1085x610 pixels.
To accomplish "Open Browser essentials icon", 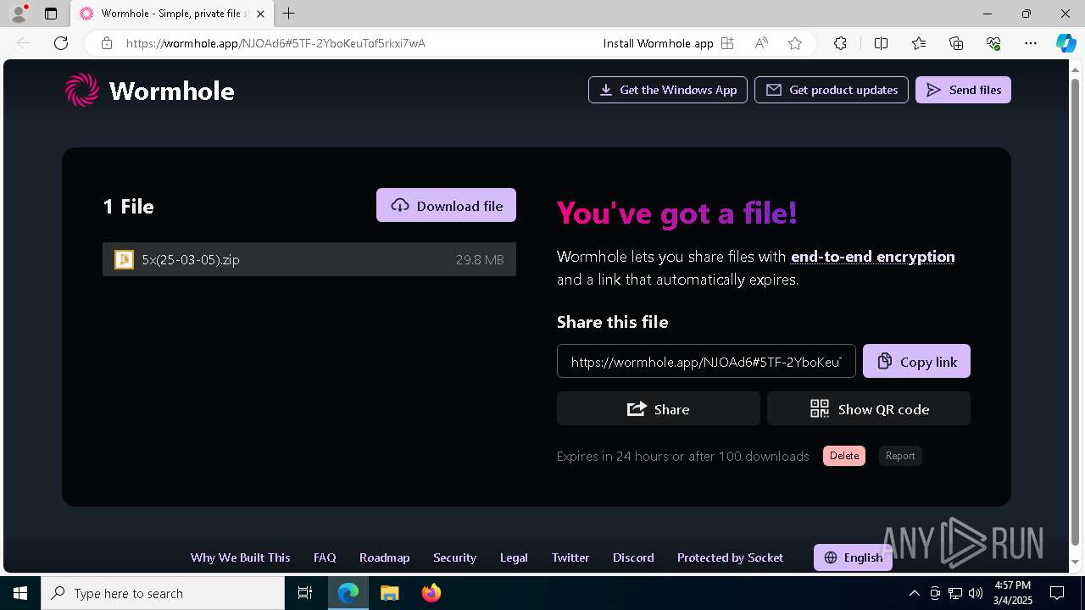I will pos(993,43).
